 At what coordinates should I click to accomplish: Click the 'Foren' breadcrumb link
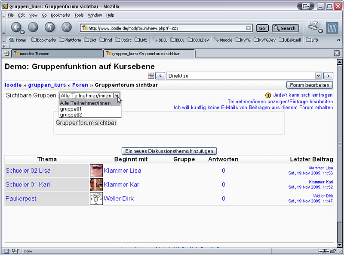(80, 85)
